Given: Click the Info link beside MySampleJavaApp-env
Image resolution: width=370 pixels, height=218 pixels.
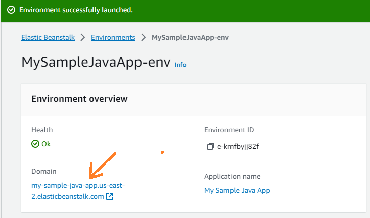Looking at the screenshot, I should click(180, 65).
